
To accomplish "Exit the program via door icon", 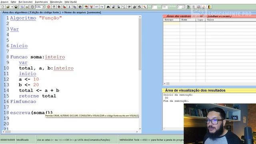I will (x=209, y=7).
